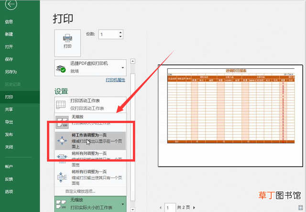Image resolution: width=306 pixels, height=212 pixels.
Task: Click the settings scrollbar down arrow
Action: (x=133, y=210)
